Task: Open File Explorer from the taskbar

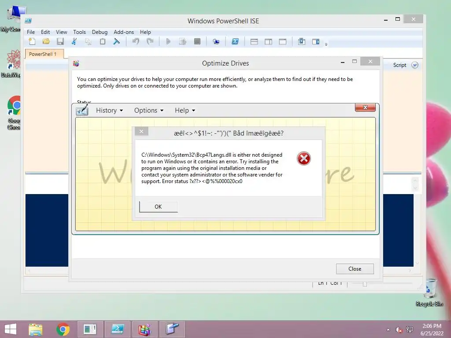Action: [36, 329]
